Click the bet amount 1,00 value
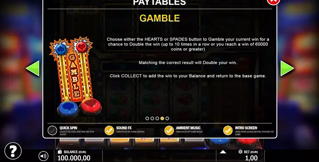 coord(251,158)
